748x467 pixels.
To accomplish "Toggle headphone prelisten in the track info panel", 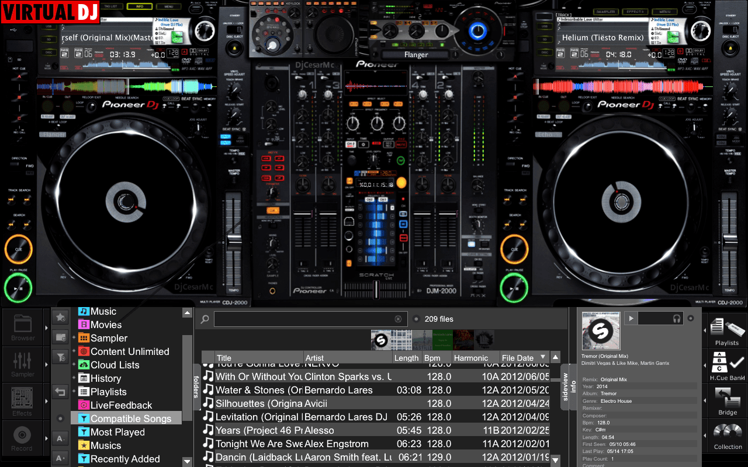I will tap(676, 319).
